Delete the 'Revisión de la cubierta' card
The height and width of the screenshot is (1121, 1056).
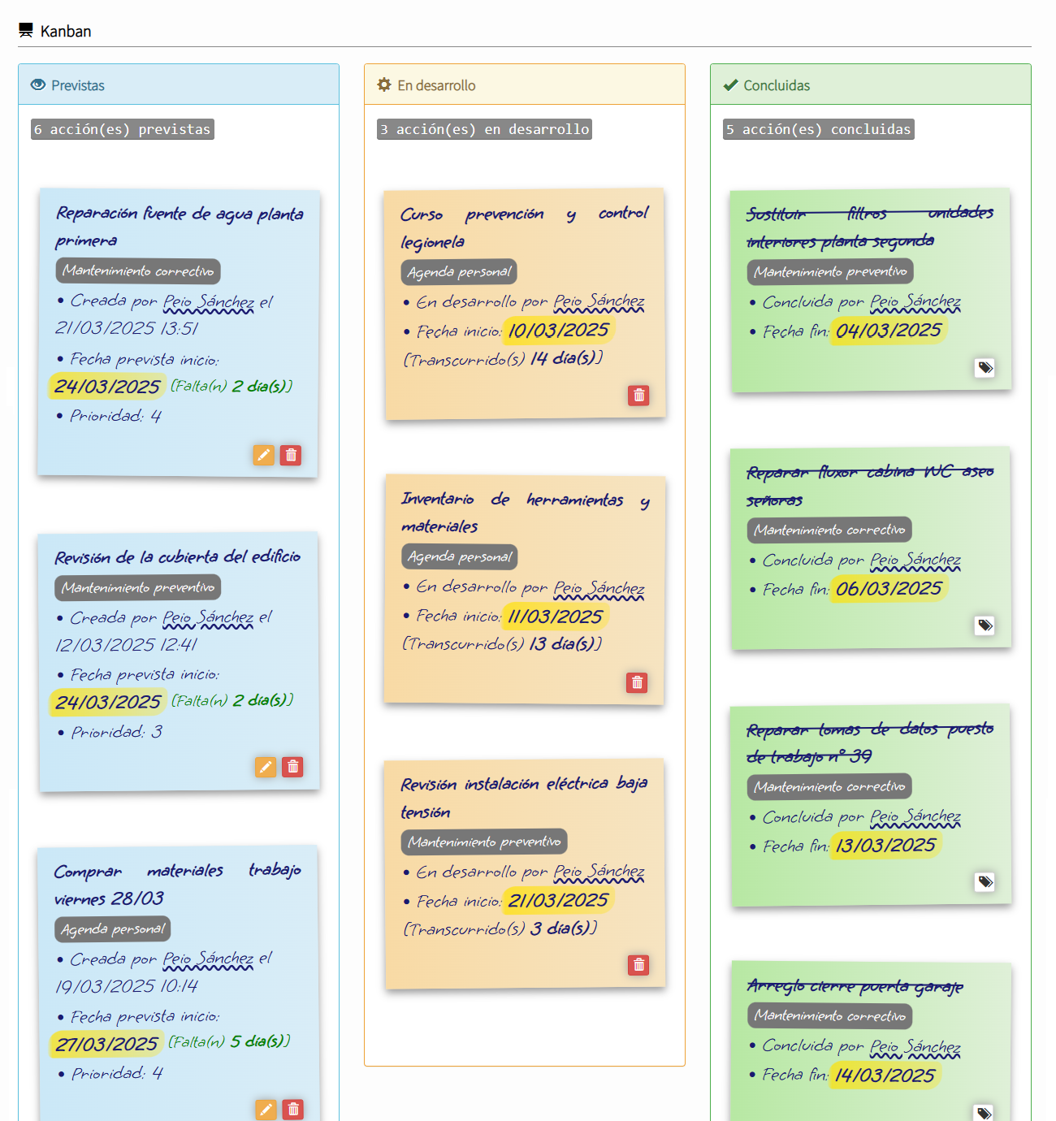pyautogui.click(x=292, y=767)
